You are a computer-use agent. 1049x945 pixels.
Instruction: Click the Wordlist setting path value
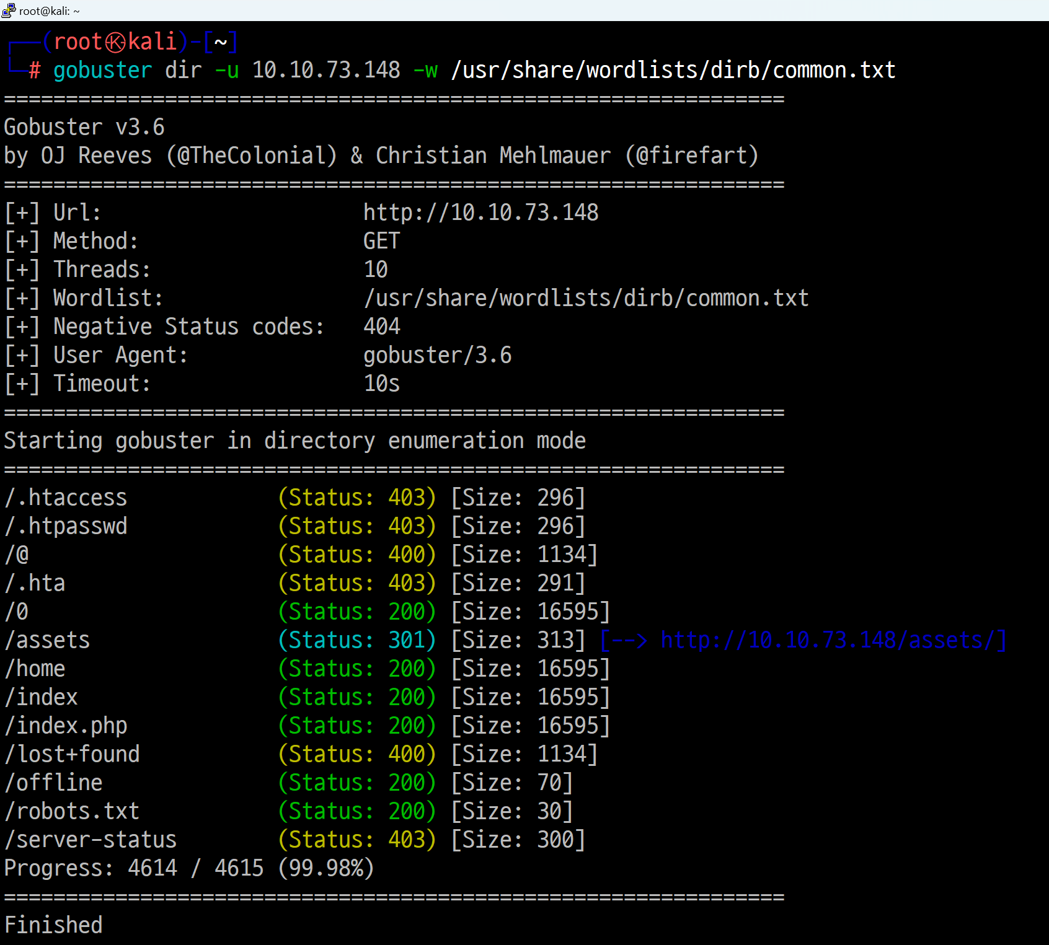point(586,298)
